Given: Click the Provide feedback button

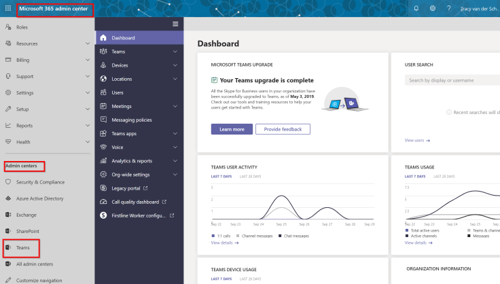Looking at the screenshot, I should [283, 129].
